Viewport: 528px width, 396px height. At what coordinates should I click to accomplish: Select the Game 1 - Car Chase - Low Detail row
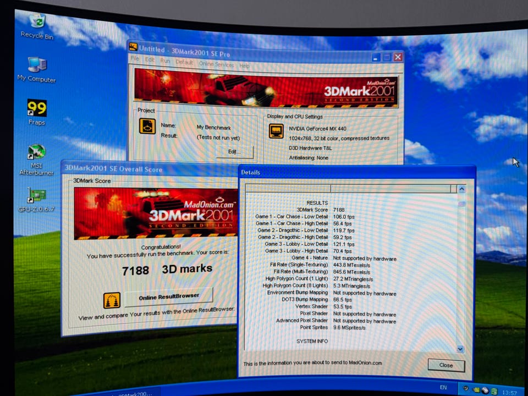pos(305,217)
